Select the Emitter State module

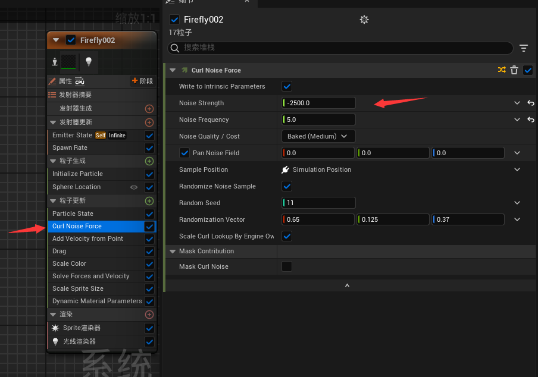click(x=102, y=136)
